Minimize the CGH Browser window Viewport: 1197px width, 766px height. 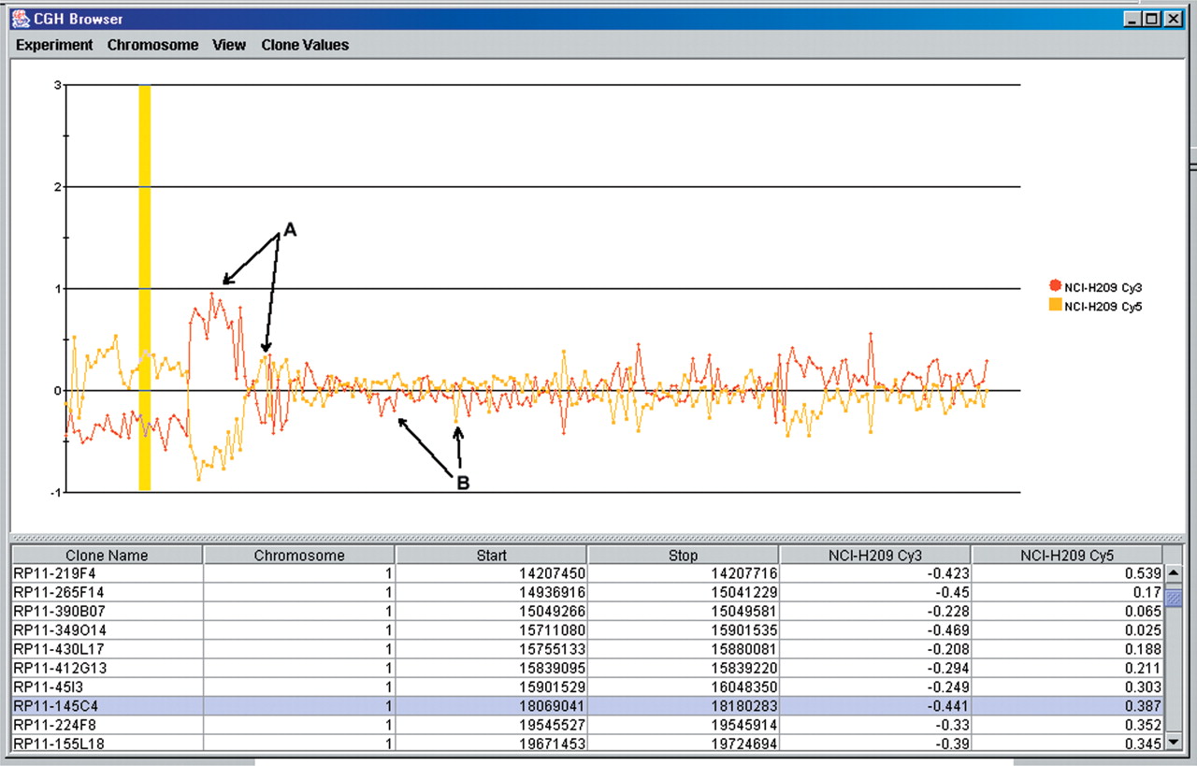pos(1132,19)
